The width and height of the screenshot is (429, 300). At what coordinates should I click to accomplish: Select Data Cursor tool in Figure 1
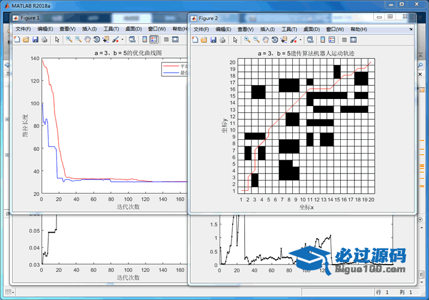[x=106, y=40]
